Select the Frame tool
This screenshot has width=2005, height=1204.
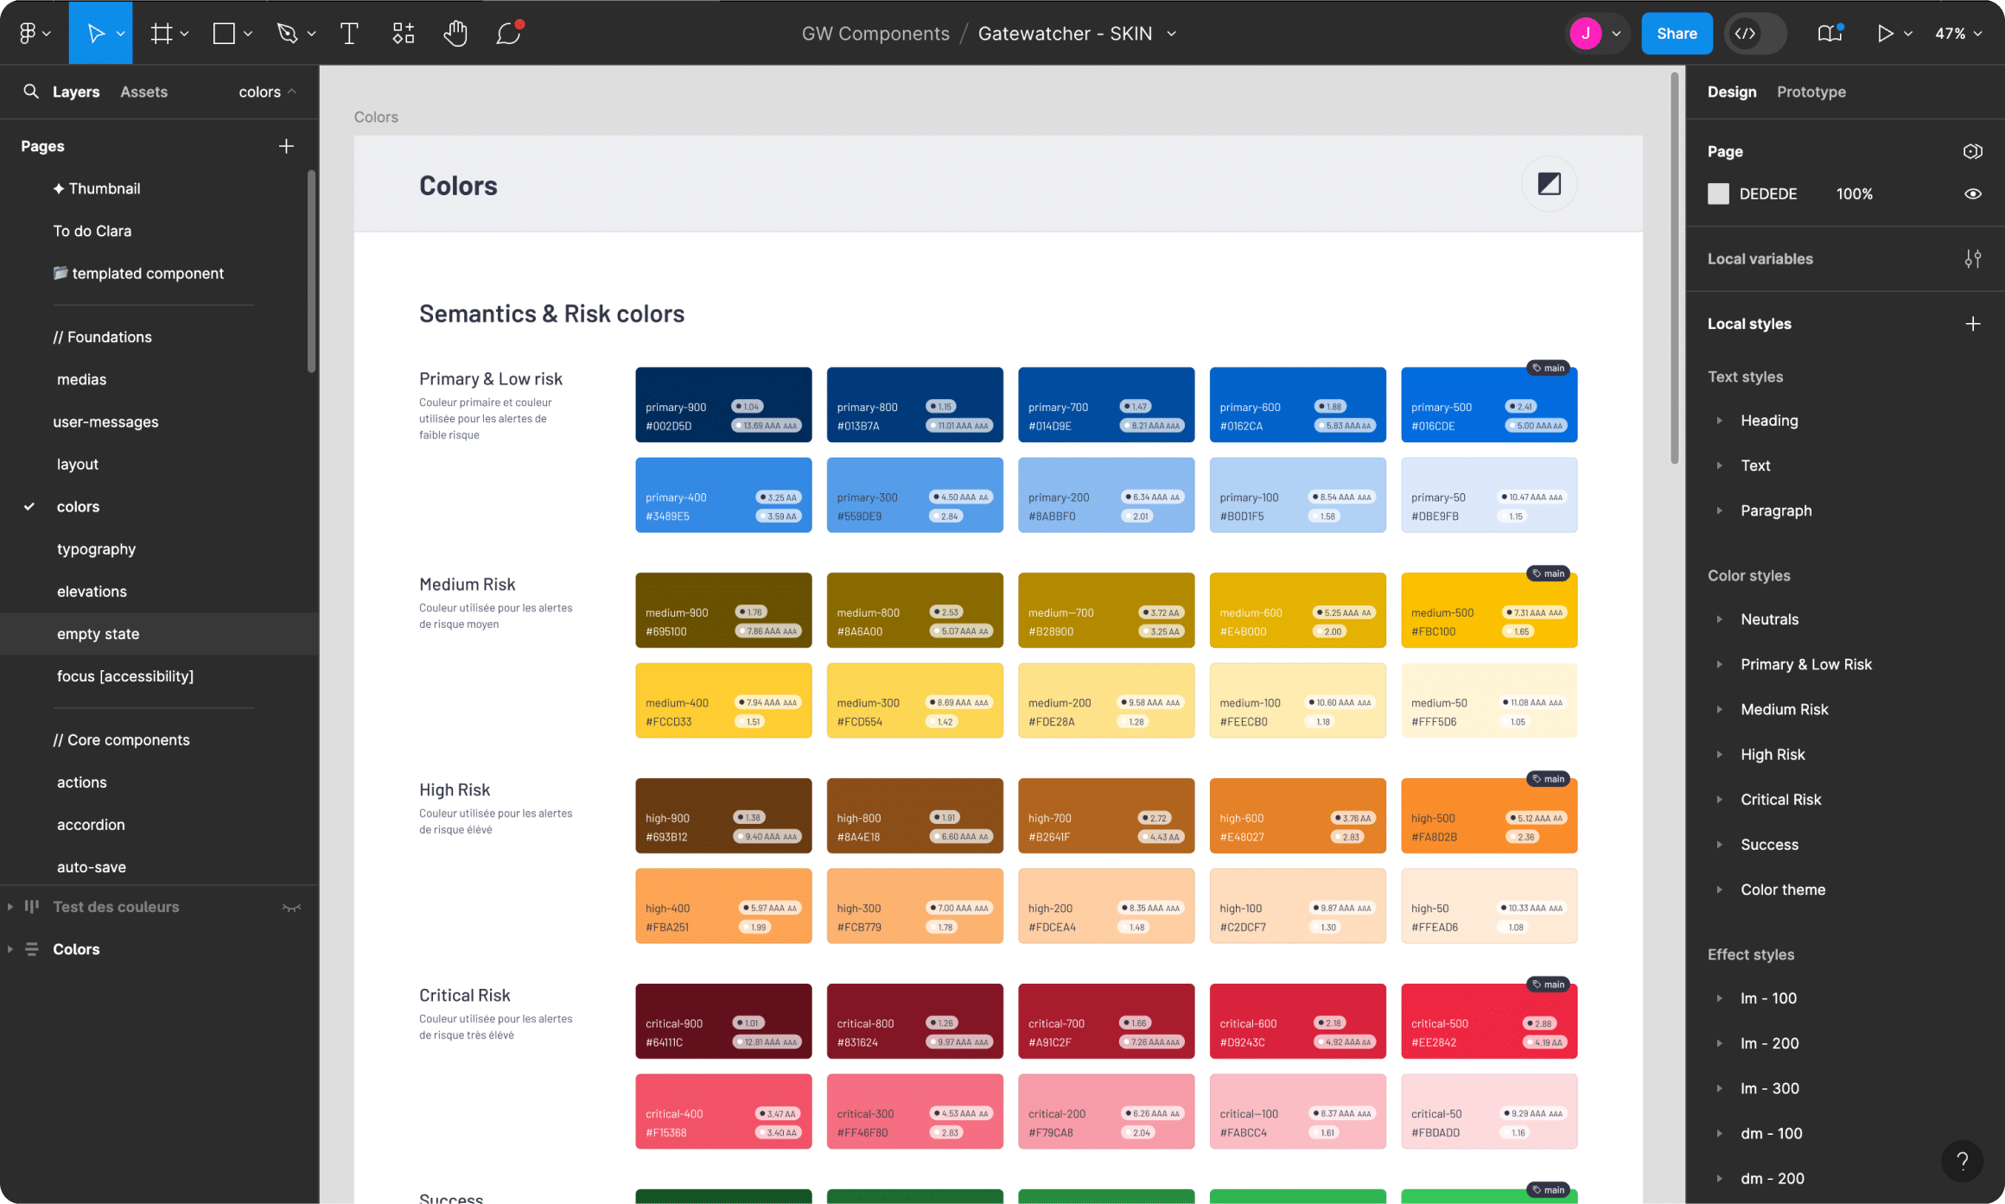click(161, 33)
